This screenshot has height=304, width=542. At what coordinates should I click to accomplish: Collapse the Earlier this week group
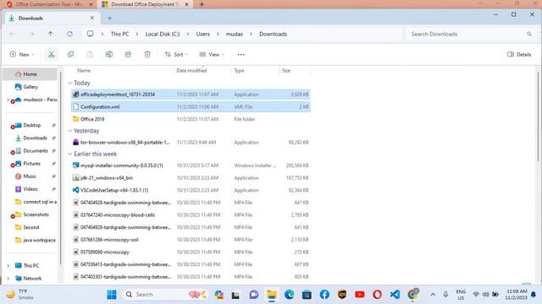(70, 154)
